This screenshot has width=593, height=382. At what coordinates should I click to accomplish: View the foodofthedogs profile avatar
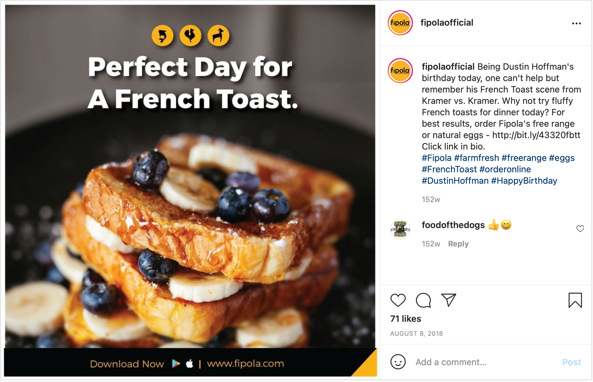click(400, 229)
